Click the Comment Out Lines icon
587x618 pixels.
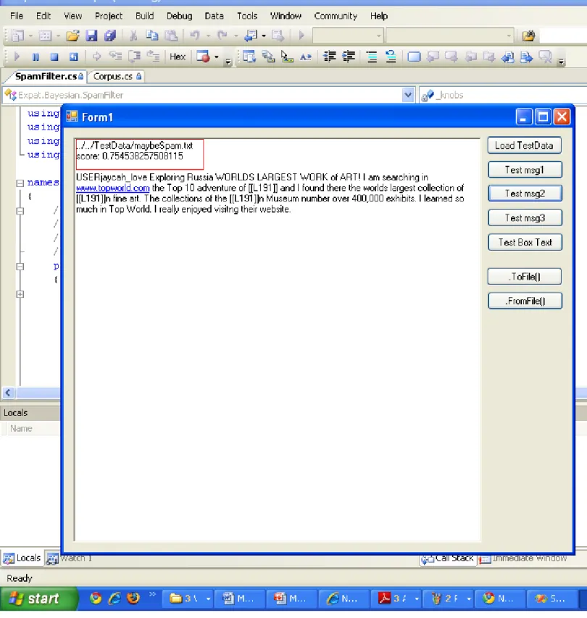tap(371, 57)
